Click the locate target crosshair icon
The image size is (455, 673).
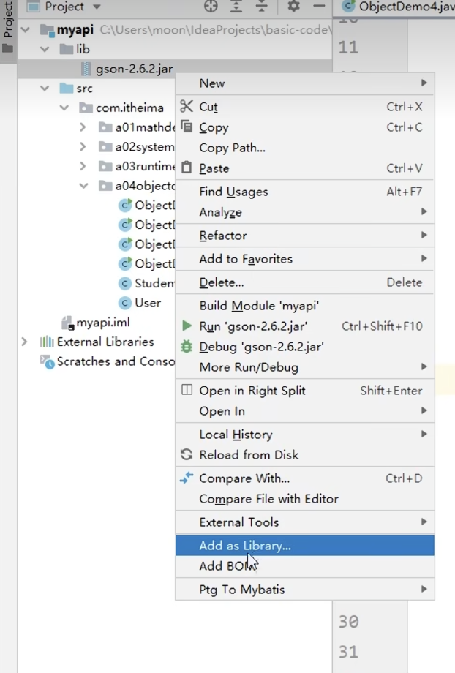(211, 7)
